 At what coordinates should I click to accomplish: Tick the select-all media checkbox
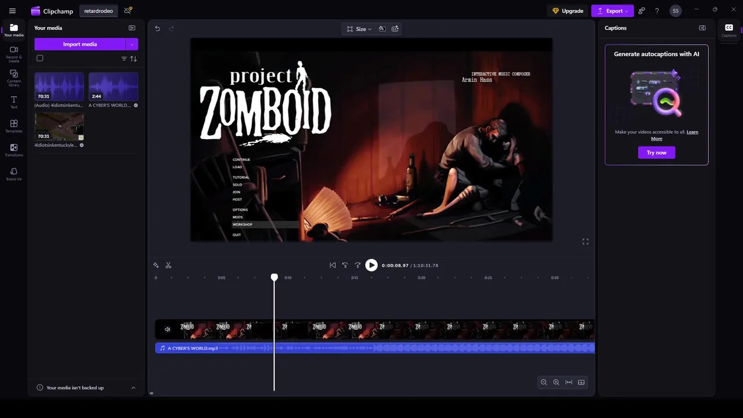click(x=39, y=58)
